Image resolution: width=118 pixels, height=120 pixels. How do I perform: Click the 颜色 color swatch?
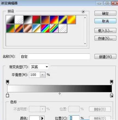[x=34, y=118]
